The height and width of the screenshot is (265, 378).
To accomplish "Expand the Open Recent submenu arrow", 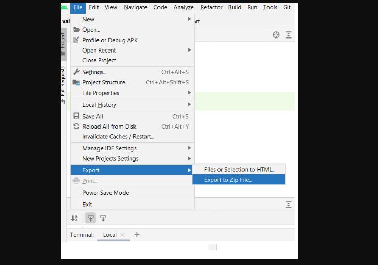I will (x=189, y=50).
